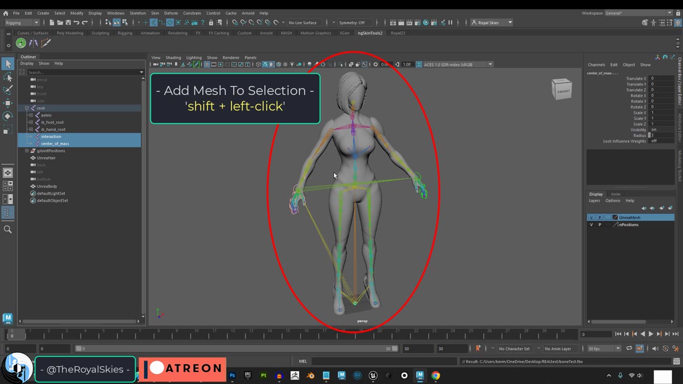
Task: Play forward on the timeline
Action: [x=650, y=334]
